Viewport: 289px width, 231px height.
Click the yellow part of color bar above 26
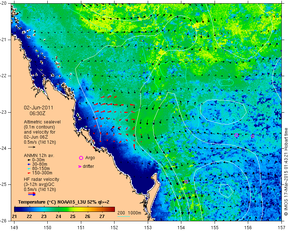pyautogui.click(x=87, y=209)
